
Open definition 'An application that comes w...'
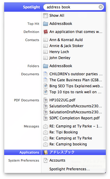[76, 32]
